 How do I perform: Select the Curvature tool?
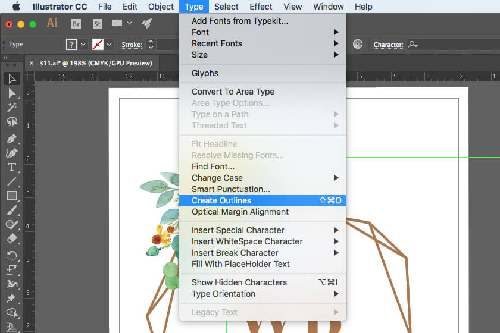coord(12,153)
